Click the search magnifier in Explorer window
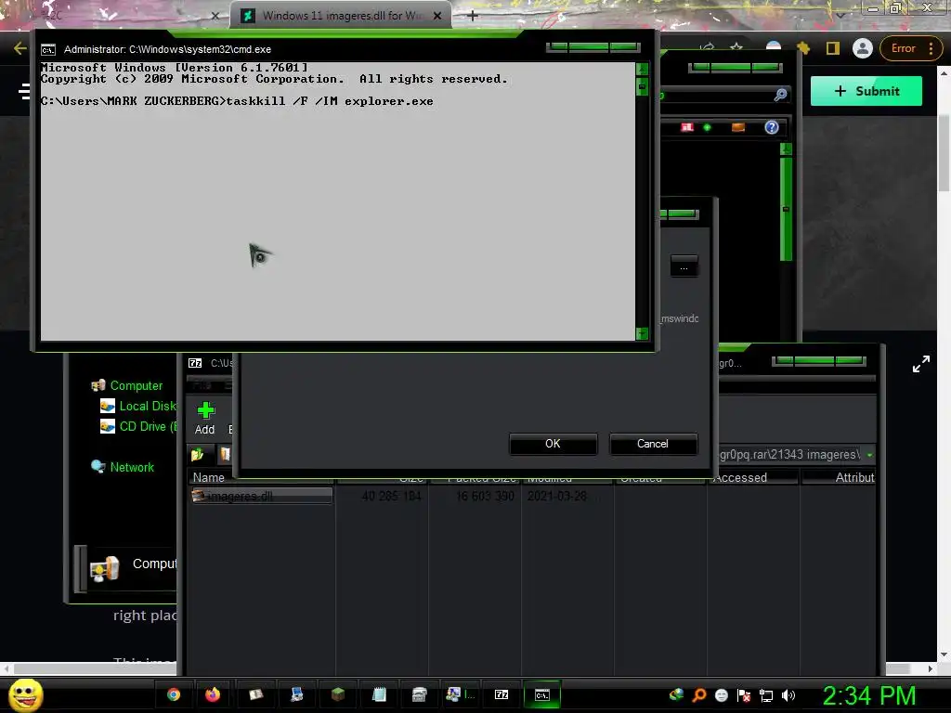Screen dimensions: 951x713 (x=780, y=95)
